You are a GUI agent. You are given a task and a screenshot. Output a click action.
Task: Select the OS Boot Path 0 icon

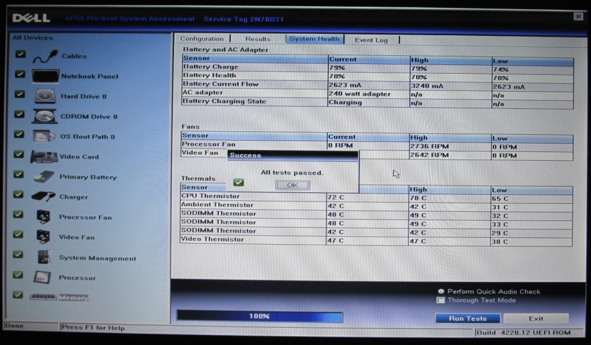pos(44,136)
